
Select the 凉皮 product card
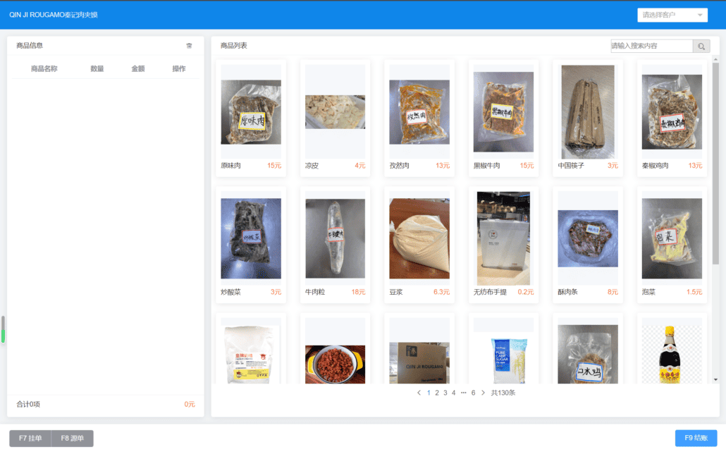click(335, 113)
